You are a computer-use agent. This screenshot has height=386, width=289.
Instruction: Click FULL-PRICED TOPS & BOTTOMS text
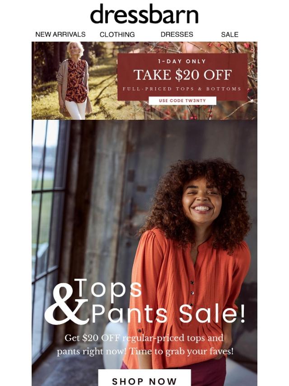pos(182,89)
